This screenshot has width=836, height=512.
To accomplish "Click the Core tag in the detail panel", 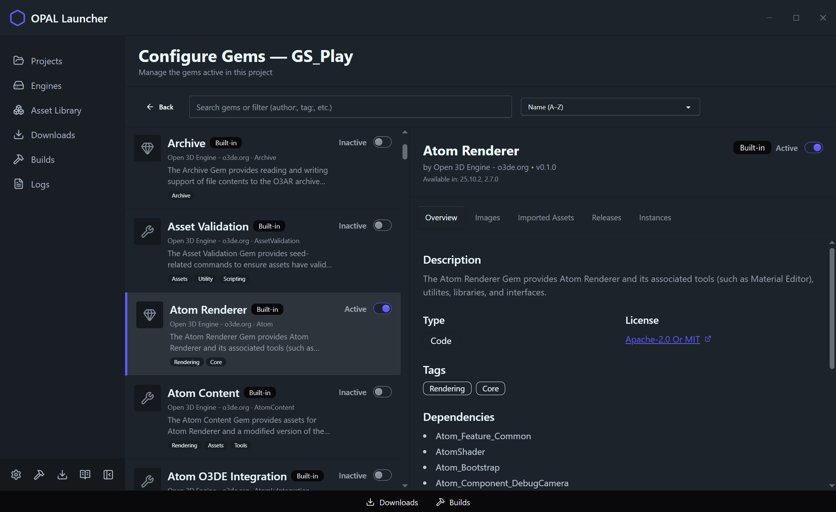I will coord(490,388).
